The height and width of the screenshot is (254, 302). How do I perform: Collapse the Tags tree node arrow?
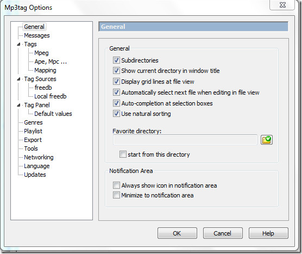18,45
